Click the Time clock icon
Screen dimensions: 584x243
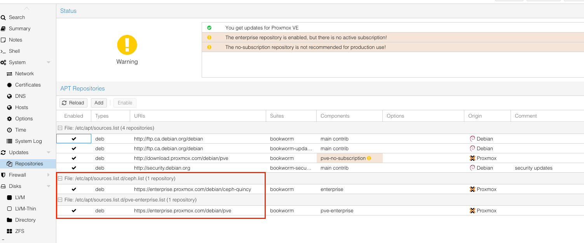pyautogui.click(x=9, y=130)
